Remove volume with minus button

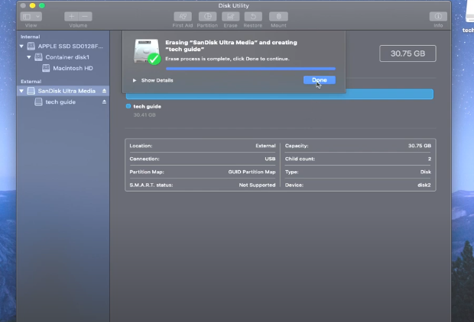pos(86,17)
